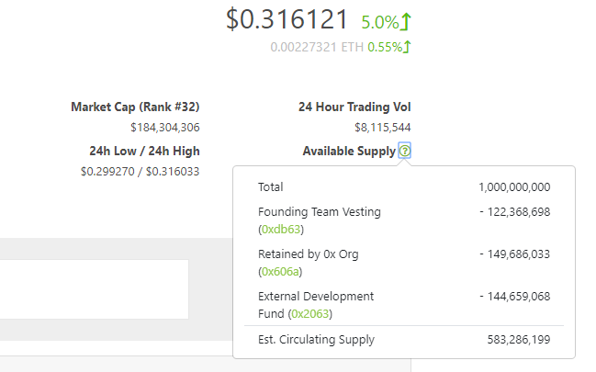Click the Available Supply label text

[x=349, y=151]
